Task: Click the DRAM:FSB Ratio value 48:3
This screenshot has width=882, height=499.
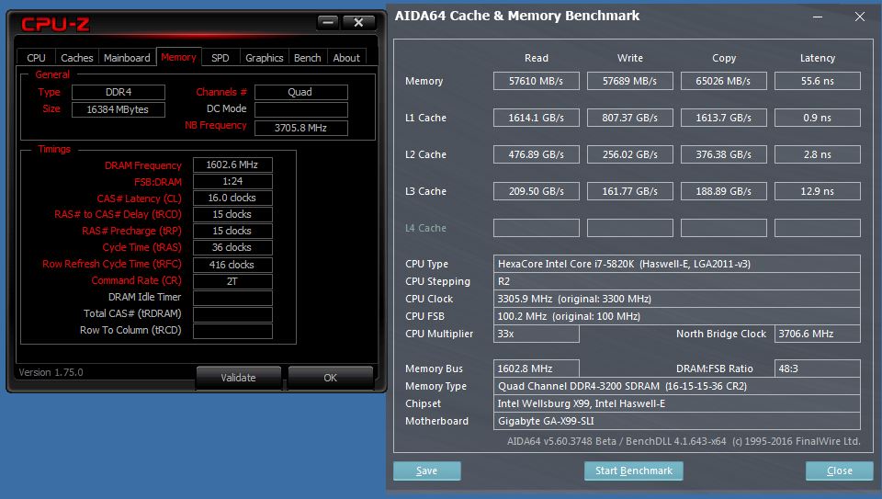Action: coord(818,369)
